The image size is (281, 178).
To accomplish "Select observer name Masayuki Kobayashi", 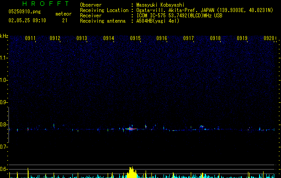I will point(160,5).
